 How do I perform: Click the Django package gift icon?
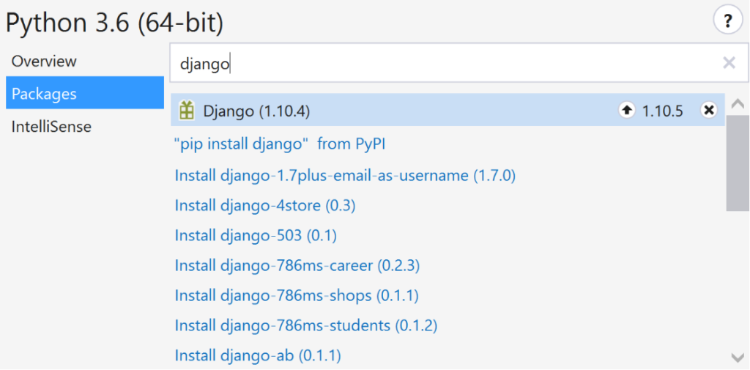187,111
